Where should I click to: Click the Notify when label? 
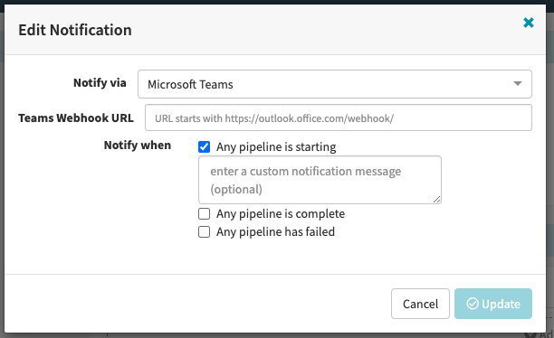[x=138, y=146]
